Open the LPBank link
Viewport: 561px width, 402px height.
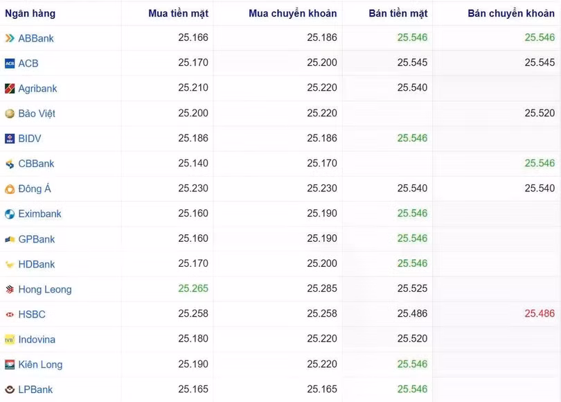tap(35, 390)
